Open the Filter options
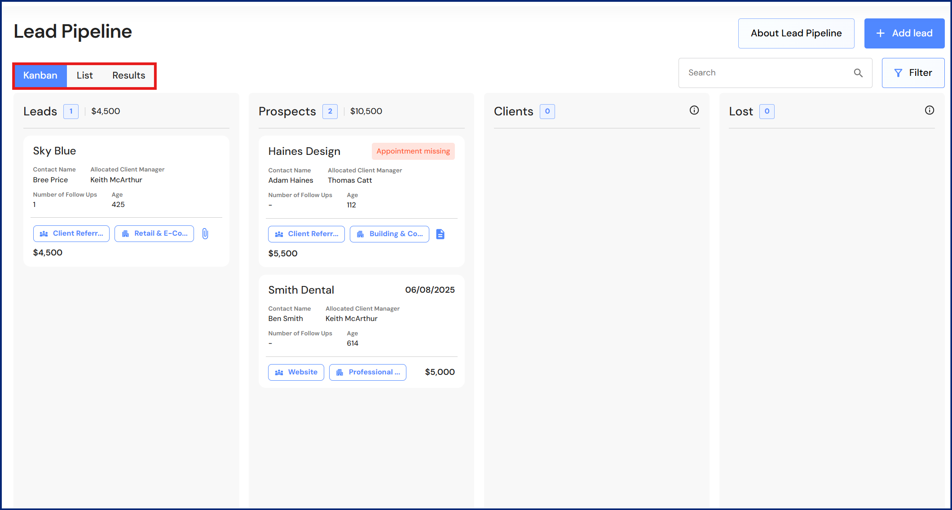952x510 pixels. pyautogui.click(x=912, y=73)
